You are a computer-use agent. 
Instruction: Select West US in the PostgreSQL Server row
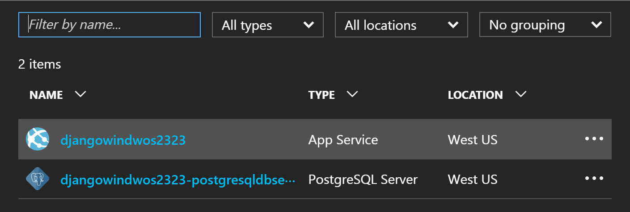472,180
